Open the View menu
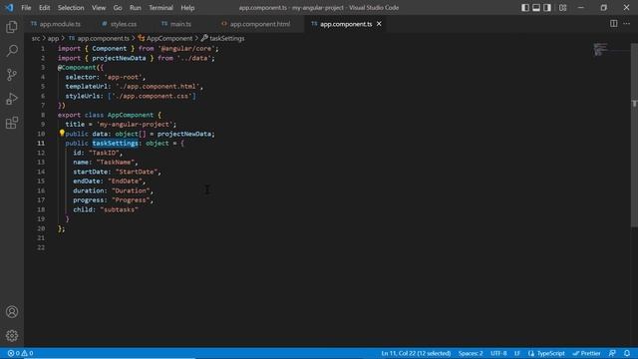 (x=99, y=8)
